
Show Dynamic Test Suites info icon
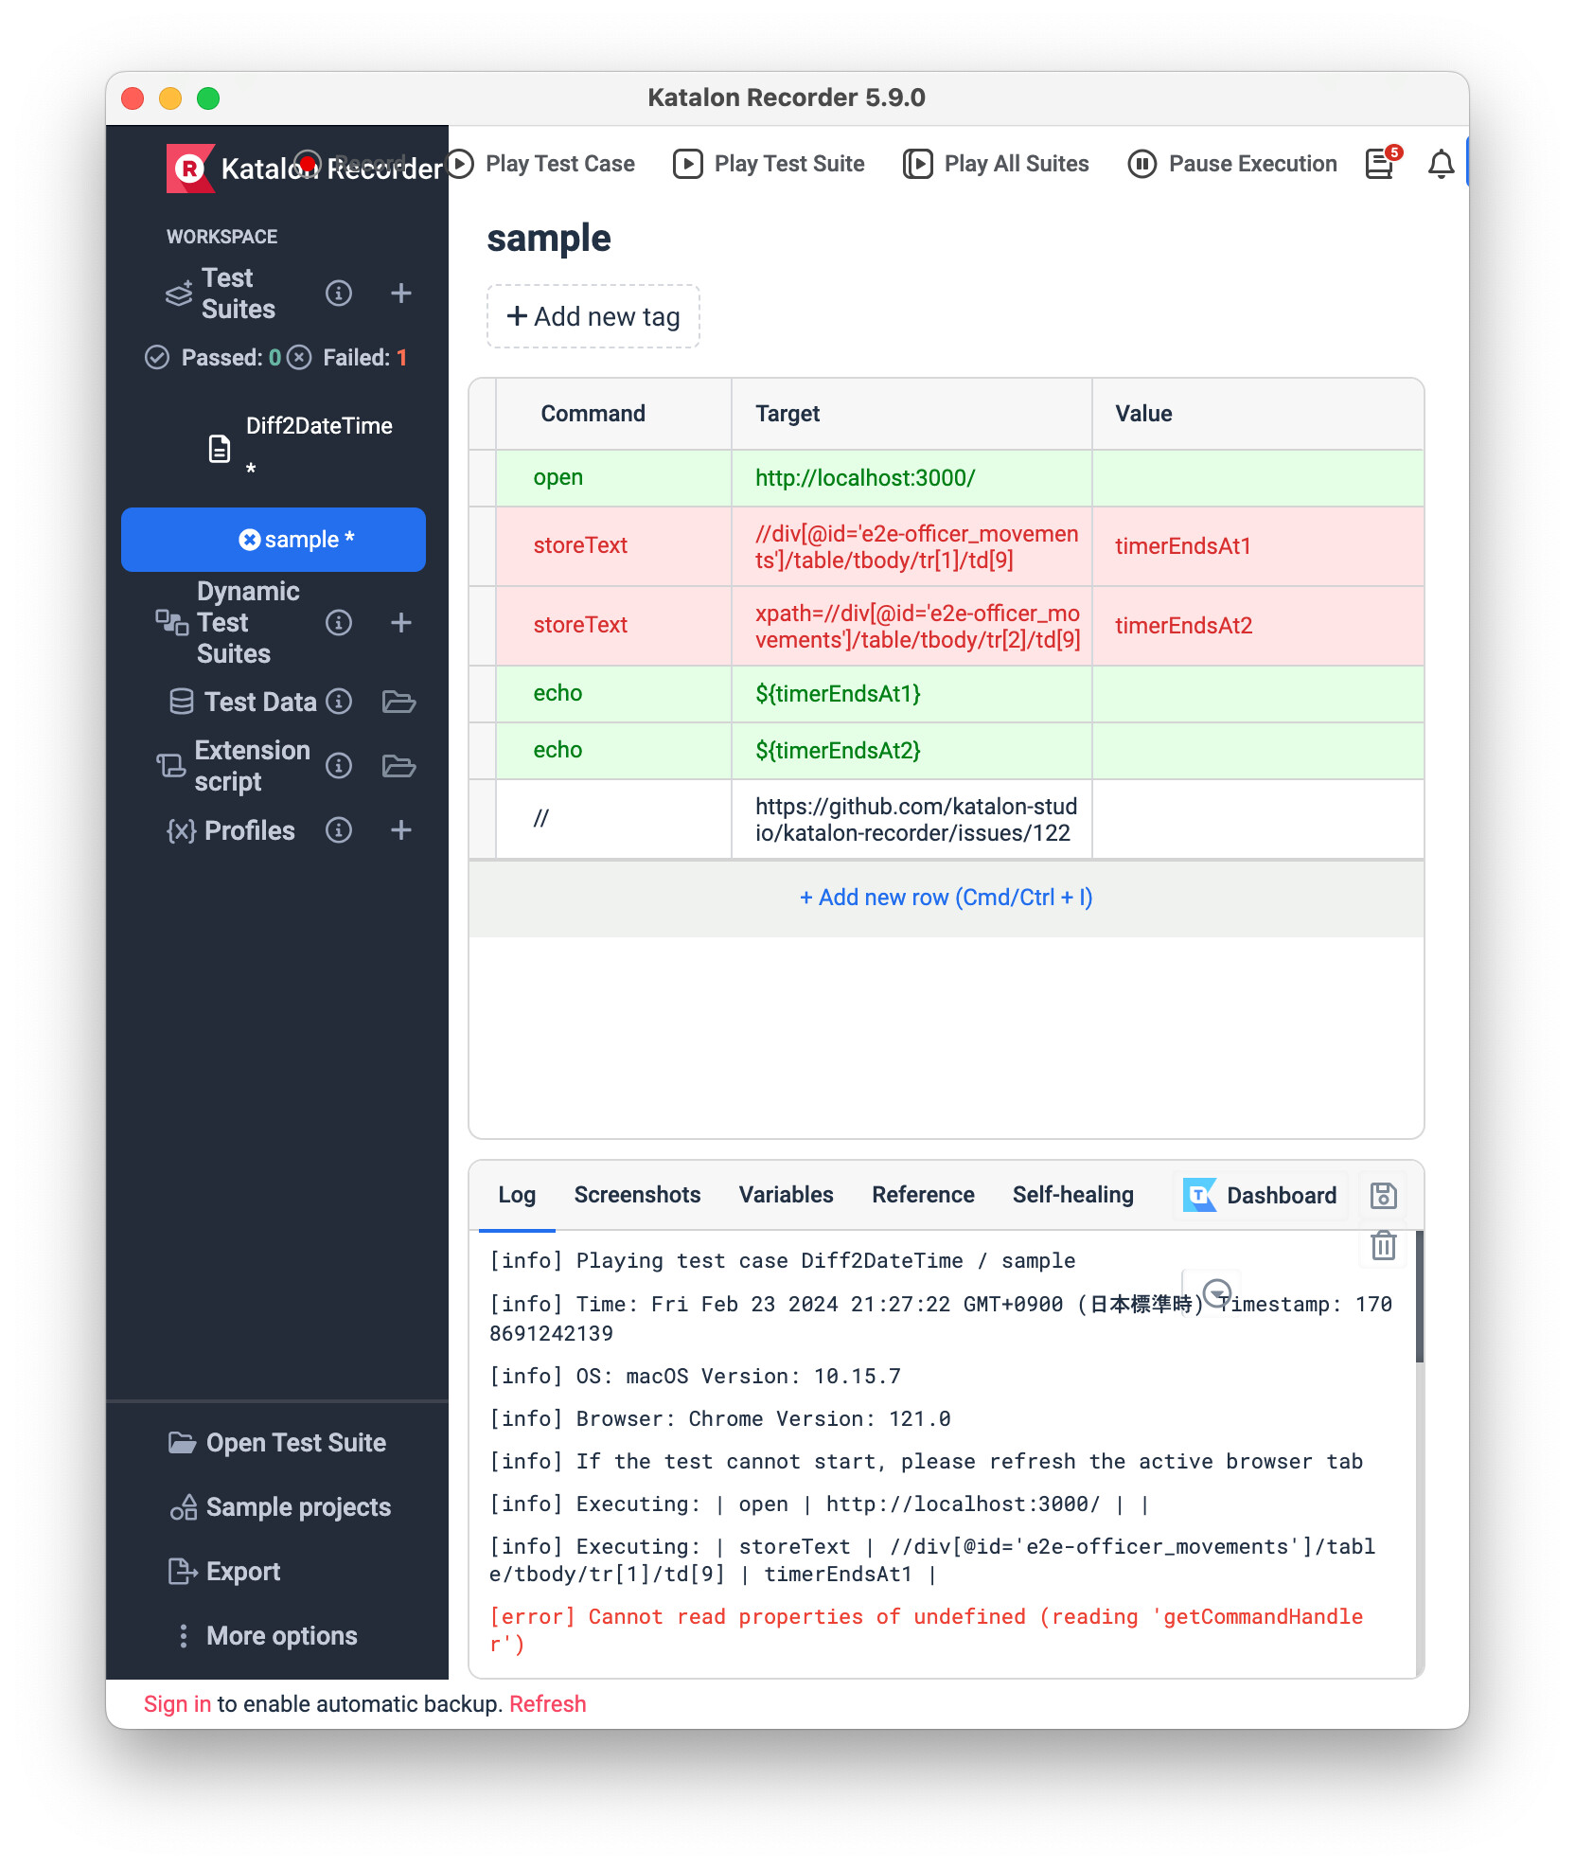point(339,622)
